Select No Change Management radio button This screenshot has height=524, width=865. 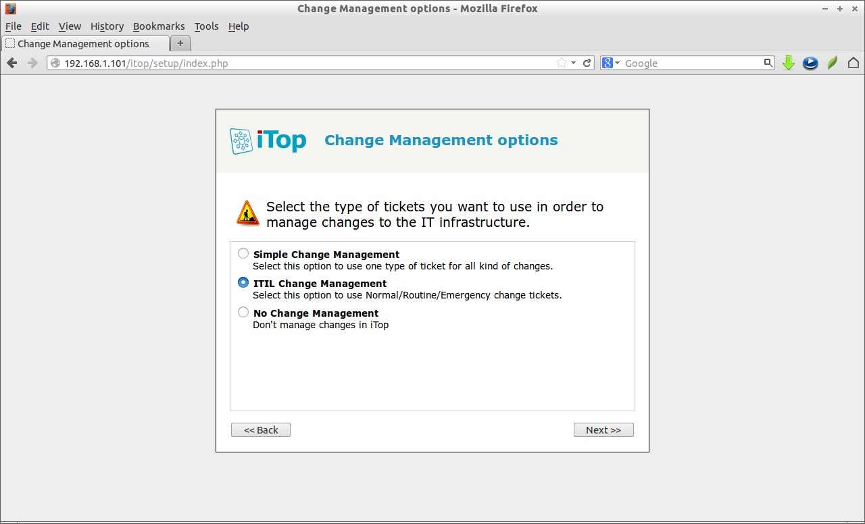[243, 313]
